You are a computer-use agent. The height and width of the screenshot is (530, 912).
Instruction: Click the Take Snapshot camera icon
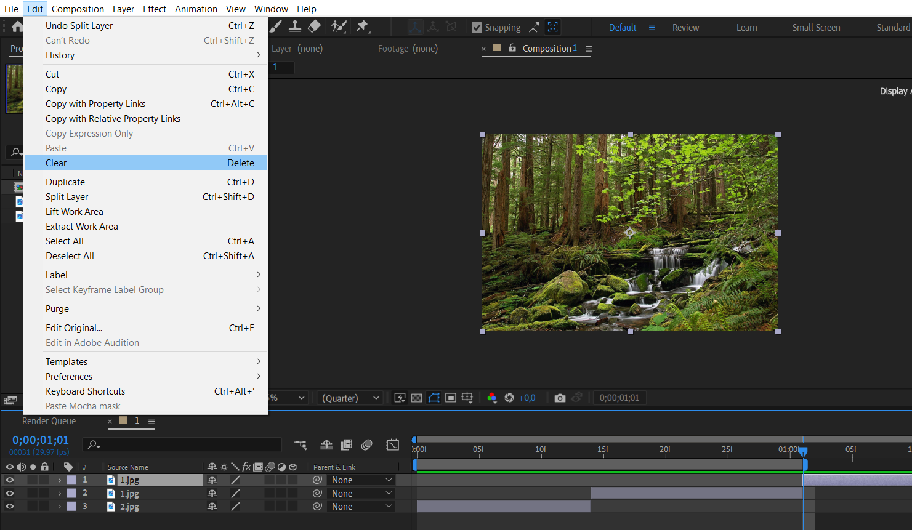tap(559, 398)
